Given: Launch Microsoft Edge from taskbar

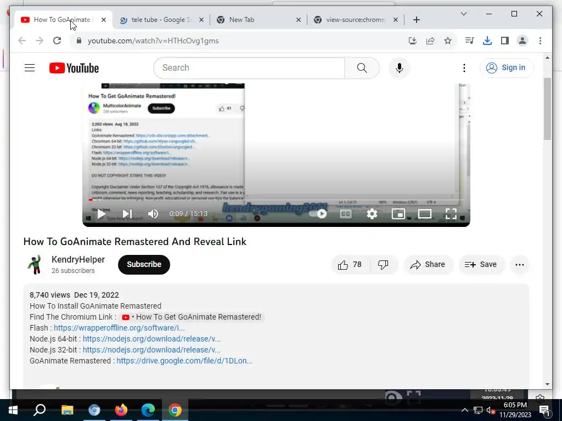Looking at the screenshot, I should [x=148, y=410].
